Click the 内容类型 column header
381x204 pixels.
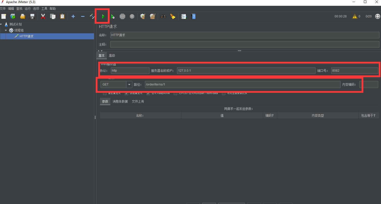318,115
